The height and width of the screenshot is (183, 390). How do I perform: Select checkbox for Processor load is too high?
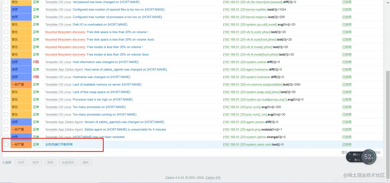pos(6,99)
